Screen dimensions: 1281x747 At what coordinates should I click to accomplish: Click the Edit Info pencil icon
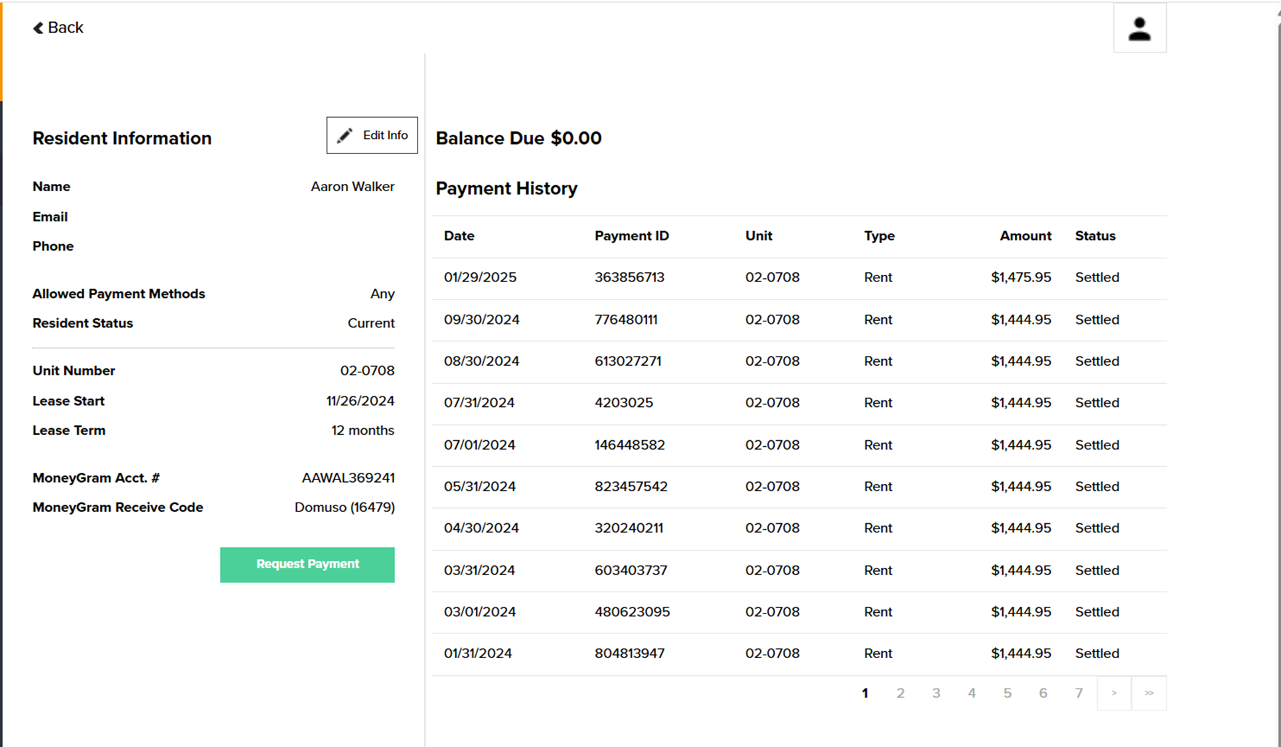click(344, 135)
